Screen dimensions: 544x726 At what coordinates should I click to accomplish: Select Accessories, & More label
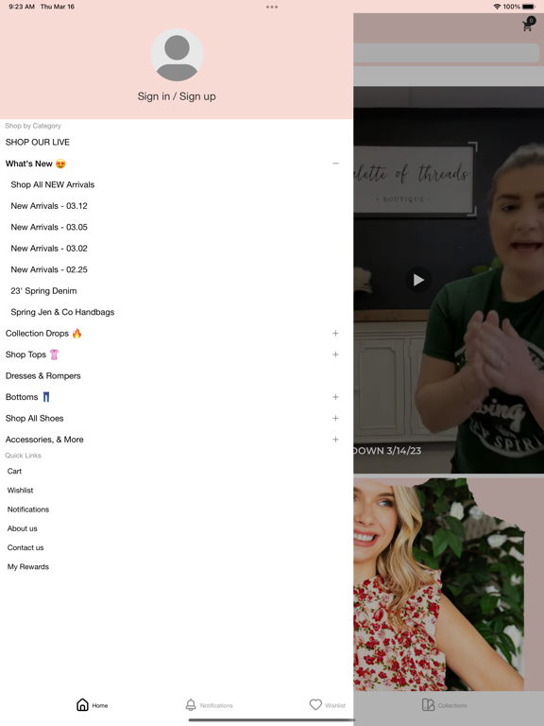pyautogui.click(x=44, y=440)
